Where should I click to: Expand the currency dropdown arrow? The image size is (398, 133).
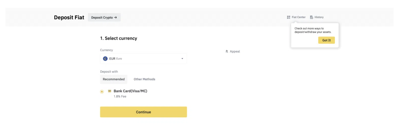(182, 59)
